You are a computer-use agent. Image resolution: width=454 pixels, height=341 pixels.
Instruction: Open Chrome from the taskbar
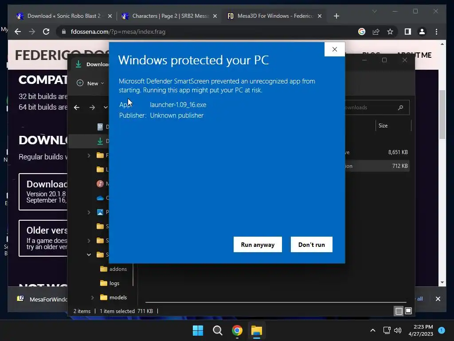tap(237, 330)
